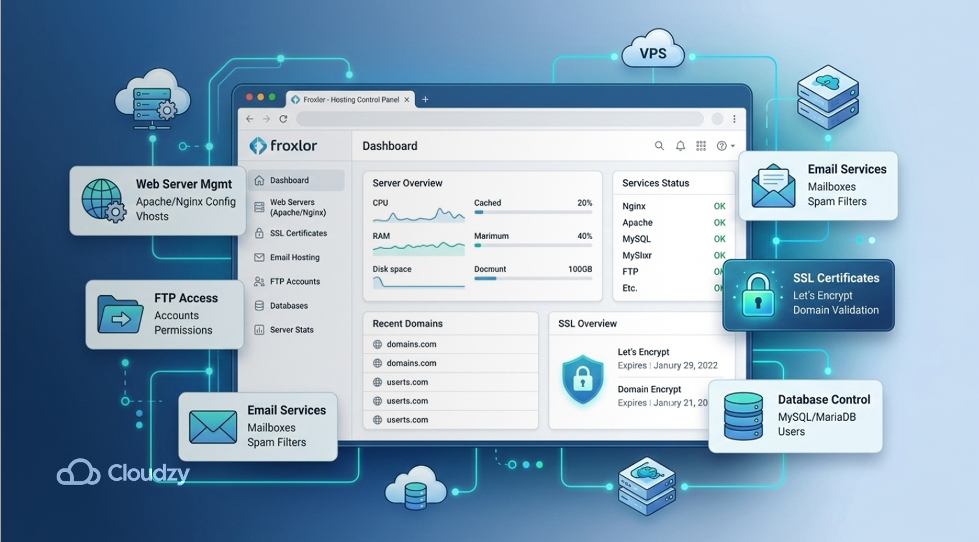Click the domains.com link under Recent Domains

click(x=412, y=344)
